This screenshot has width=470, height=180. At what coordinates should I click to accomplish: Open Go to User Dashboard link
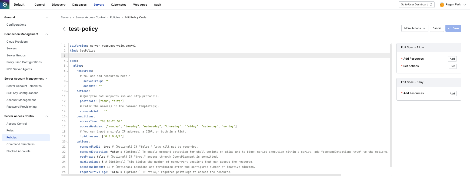tap(416, 5)
